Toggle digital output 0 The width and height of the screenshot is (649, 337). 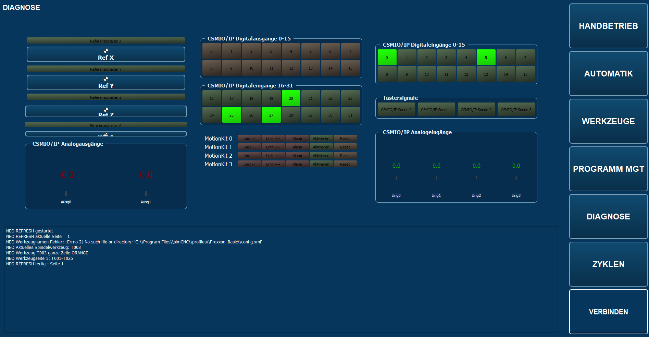(x=211, y=51)
